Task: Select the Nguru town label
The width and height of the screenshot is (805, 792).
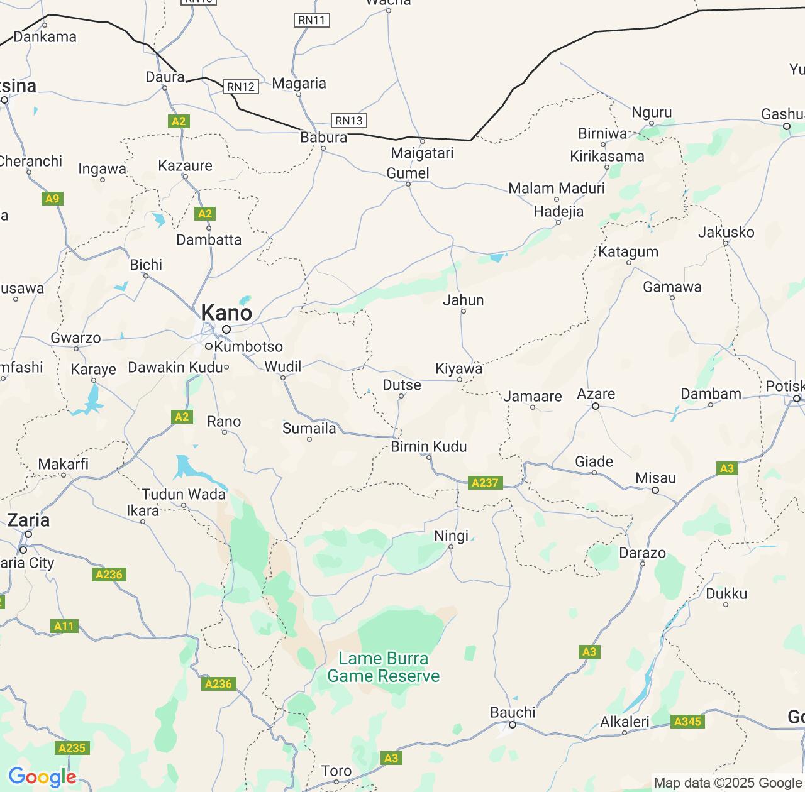Action: point(652,113)
